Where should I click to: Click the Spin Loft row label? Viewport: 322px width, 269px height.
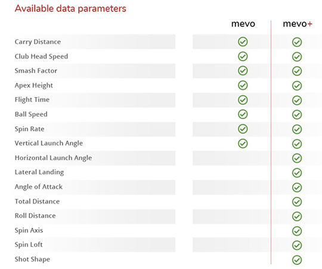[x=29, y=245]
